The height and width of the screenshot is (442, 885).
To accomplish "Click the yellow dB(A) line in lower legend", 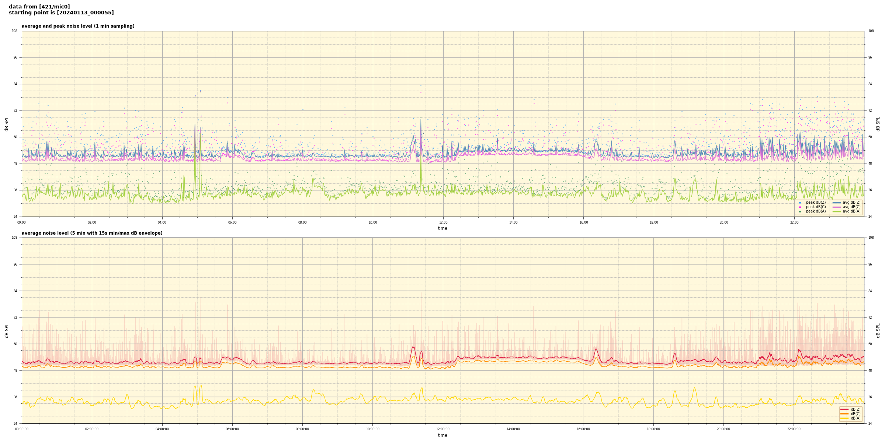I will (844, 418).
